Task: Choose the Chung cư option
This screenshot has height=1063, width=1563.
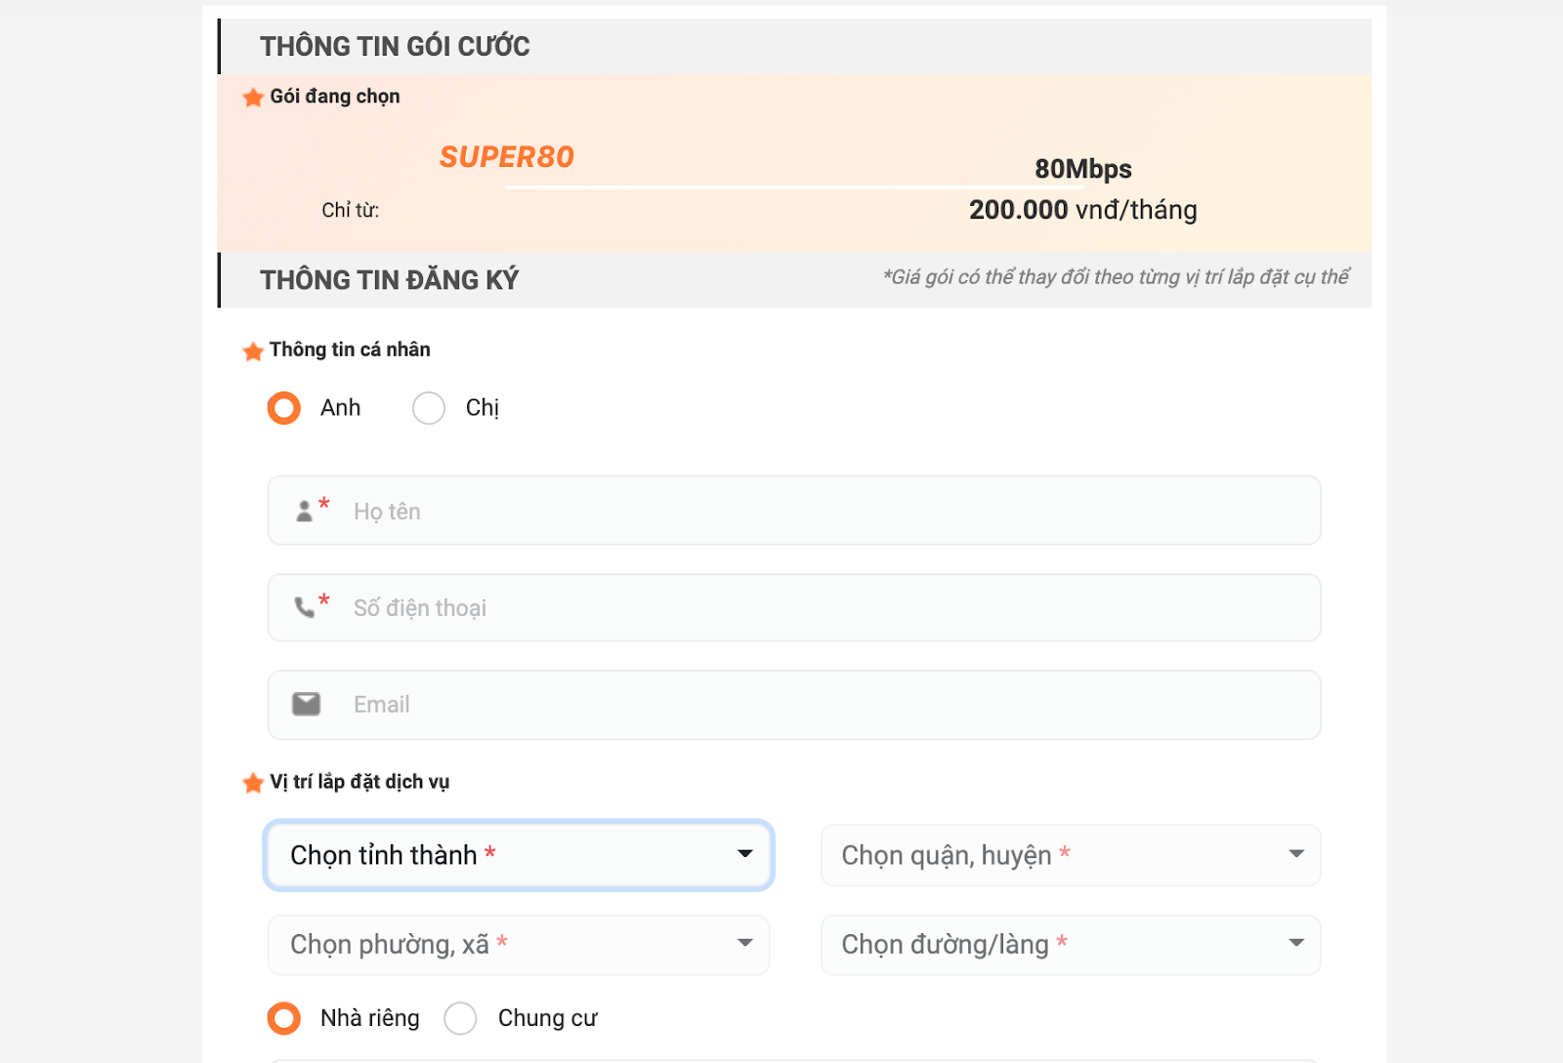Action: [x=460, y=1018]
